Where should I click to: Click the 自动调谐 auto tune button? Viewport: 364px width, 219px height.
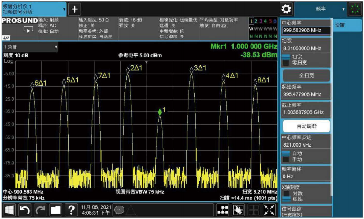pyautogui.click(x=306, y=126)
